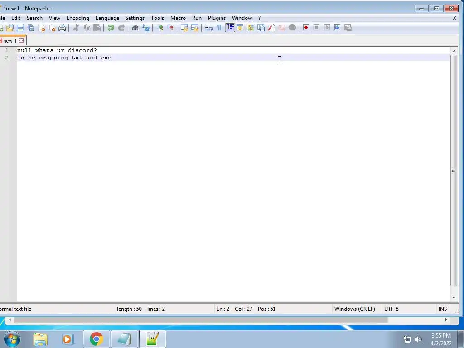Open Folder as Workspace icon
The width and height of the screenshot is (464, 348).
click(x=282, y=28)
